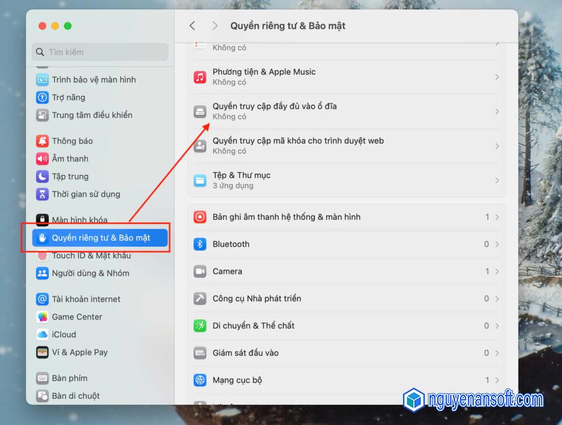Click the Bluetooth icon in privacy list

pyautogui.click(x=200, y=244)
